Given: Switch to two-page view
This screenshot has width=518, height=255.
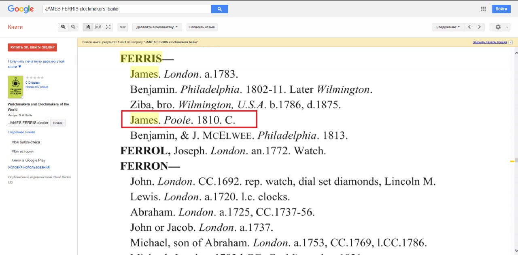Looking at the screenshot, I should click(98, 27).
